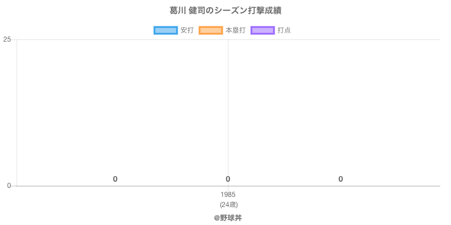Toggle the 打点 series via its legend text
451x225 pixels.
click(x=284, y=30)
